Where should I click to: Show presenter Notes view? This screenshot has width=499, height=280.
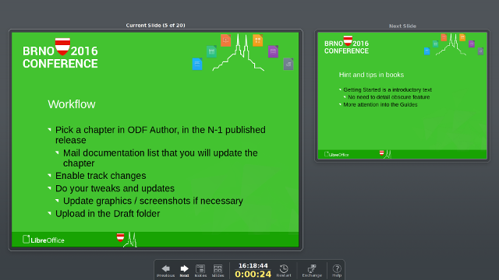point(200,271)
